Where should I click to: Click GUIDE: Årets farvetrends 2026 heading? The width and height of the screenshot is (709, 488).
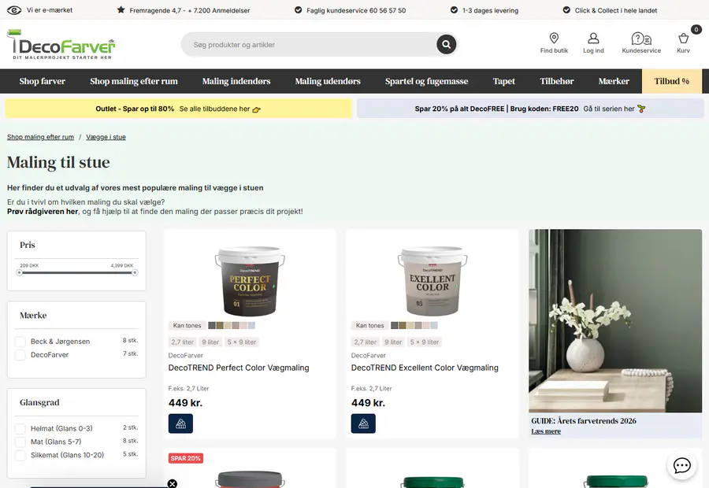pyautogui.click(x=583, y=420)
